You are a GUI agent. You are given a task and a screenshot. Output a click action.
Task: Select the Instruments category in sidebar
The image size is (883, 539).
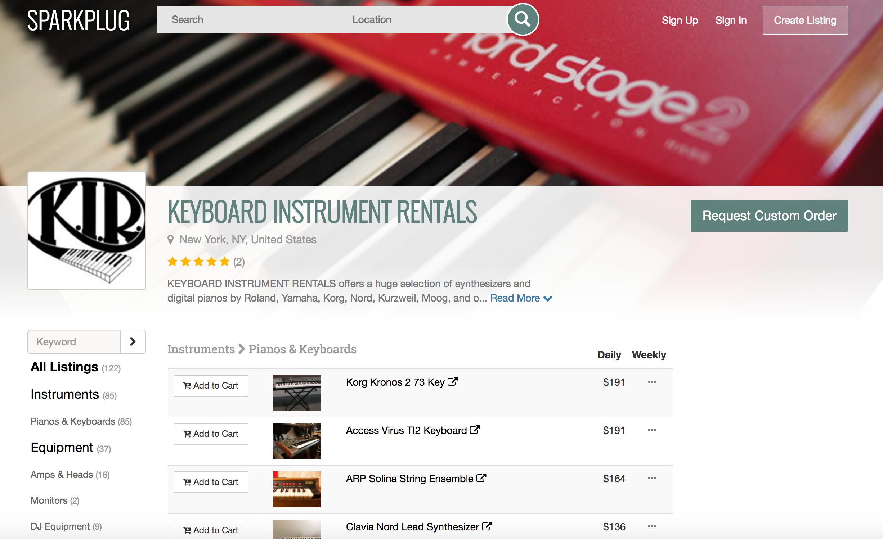[x=65, y=394]
